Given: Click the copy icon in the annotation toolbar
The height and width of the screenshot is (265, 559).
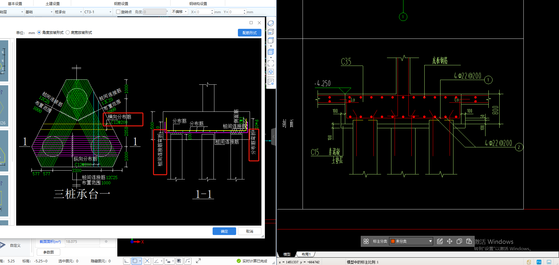Looking at the screenshot, I should tap(459, 241).
